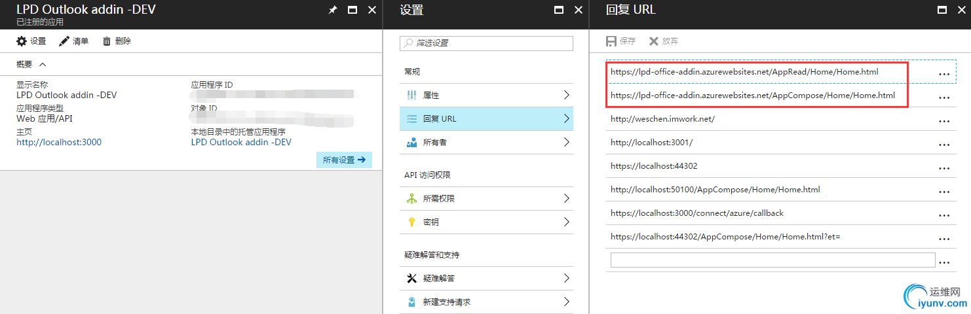Pin the LPD Outlook addin blade
This screenshot has height=314, width=971.
[x=332, y=10]
